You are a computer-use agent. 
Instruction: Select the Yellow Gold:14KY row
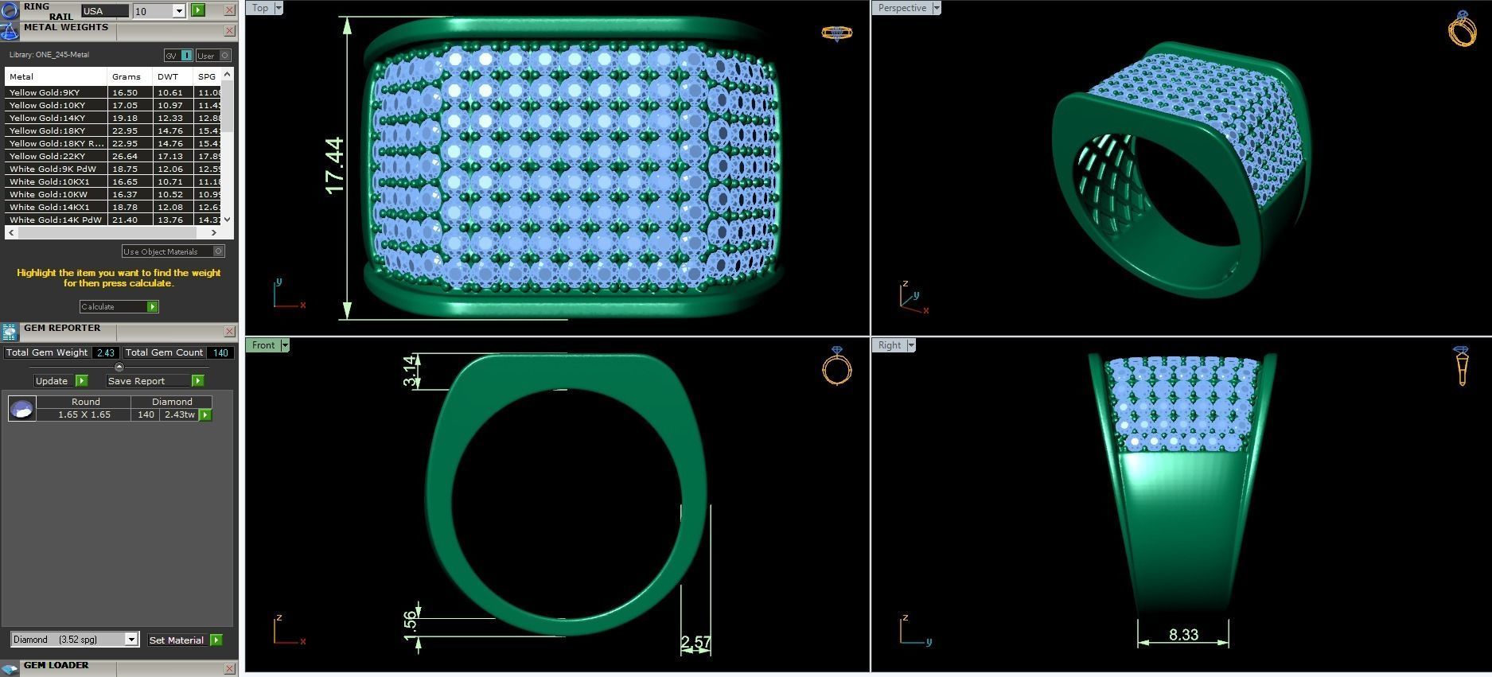click(x=114, y=118)
